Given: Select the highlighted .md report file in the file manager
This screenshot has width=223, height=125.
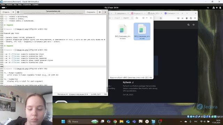Looking at the screenshot, I should tap(142, 32).
